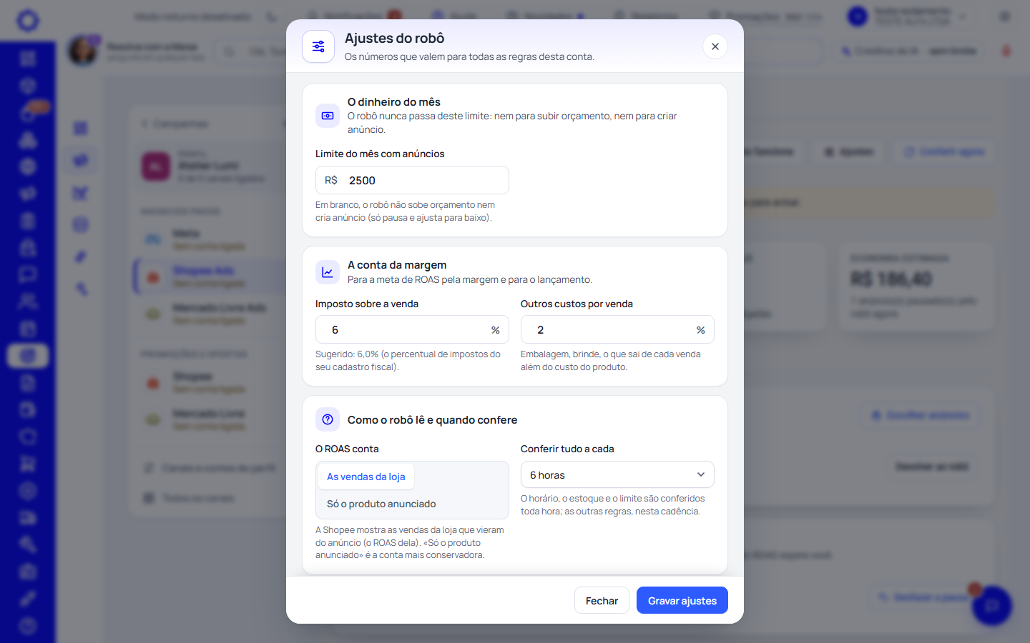Click the Limite do mês com anúncios label
The width and height of the screenshot is (1030, 643).
coord(380,154)
